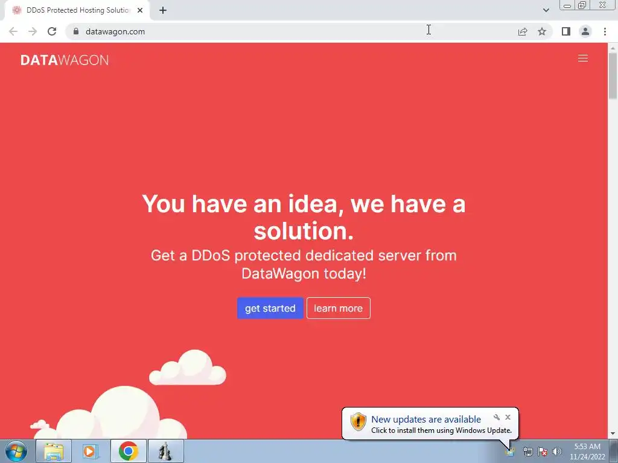Click the Windows Update shield icon in balloon

click(358, 421)
